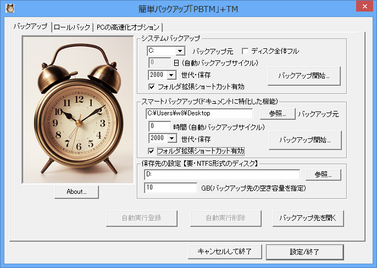
Task: Click the free space GB input field
Action: [x=170, y=188]
